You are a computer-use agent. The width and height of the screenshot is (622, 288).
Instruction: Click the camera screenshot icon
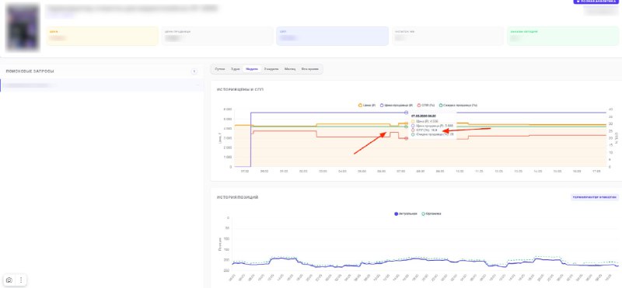9,279
